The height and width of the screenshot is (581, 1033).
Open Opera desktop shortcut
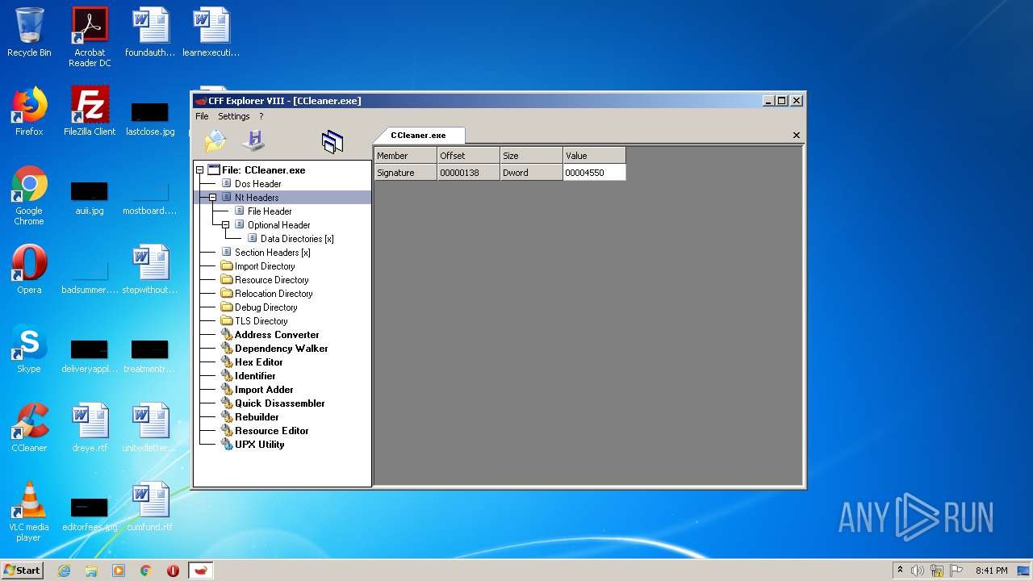coord(29,270)
